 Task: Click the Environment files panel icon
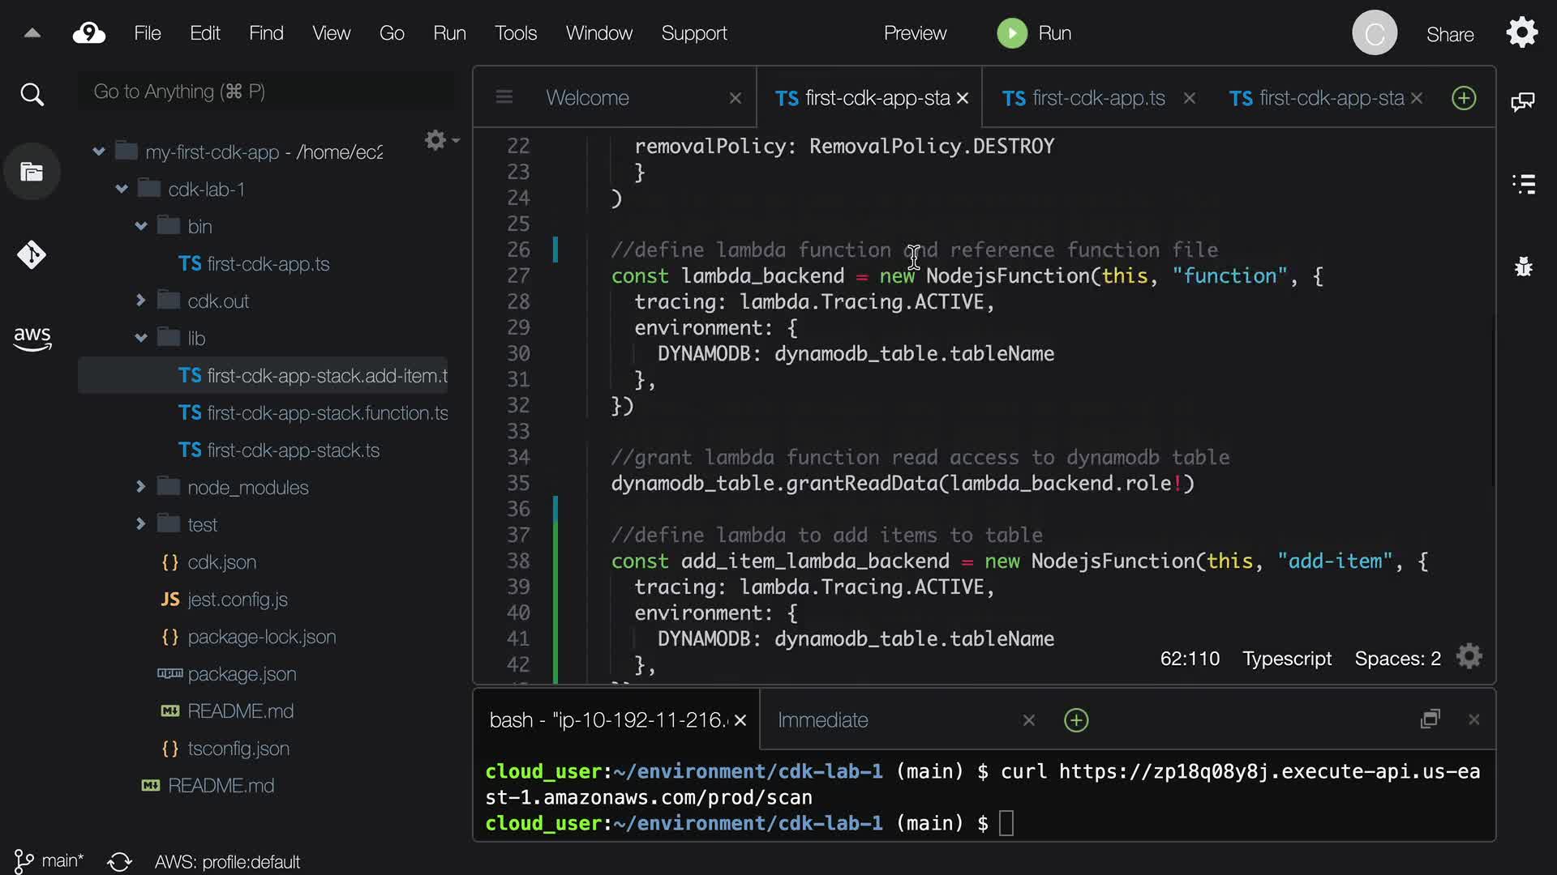click(x=32, y=172)
